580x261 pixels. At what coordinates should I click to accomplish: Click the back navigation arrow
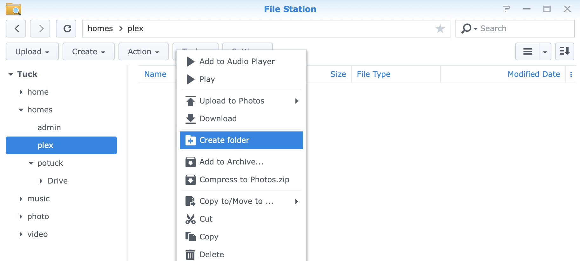[17, 29]
